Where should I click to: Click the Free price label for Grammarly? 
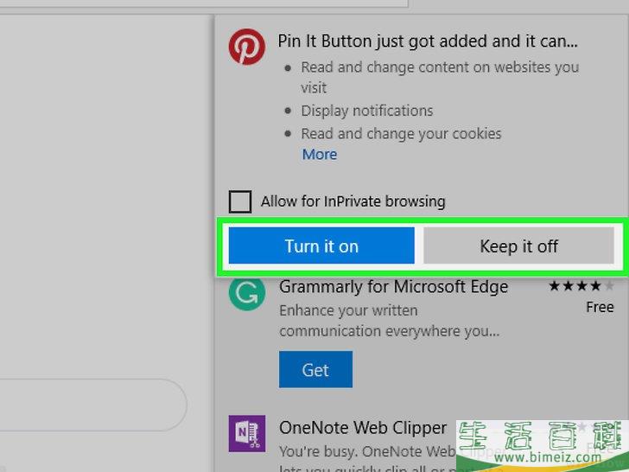600,308
